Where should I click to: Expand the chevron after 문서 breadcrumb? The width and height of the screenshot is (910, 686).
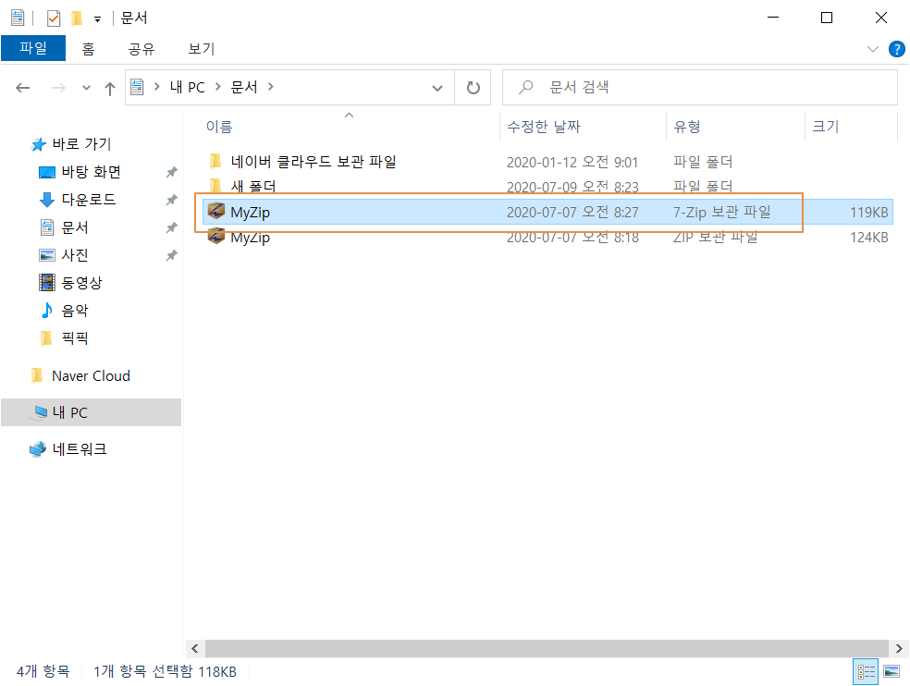271,87
